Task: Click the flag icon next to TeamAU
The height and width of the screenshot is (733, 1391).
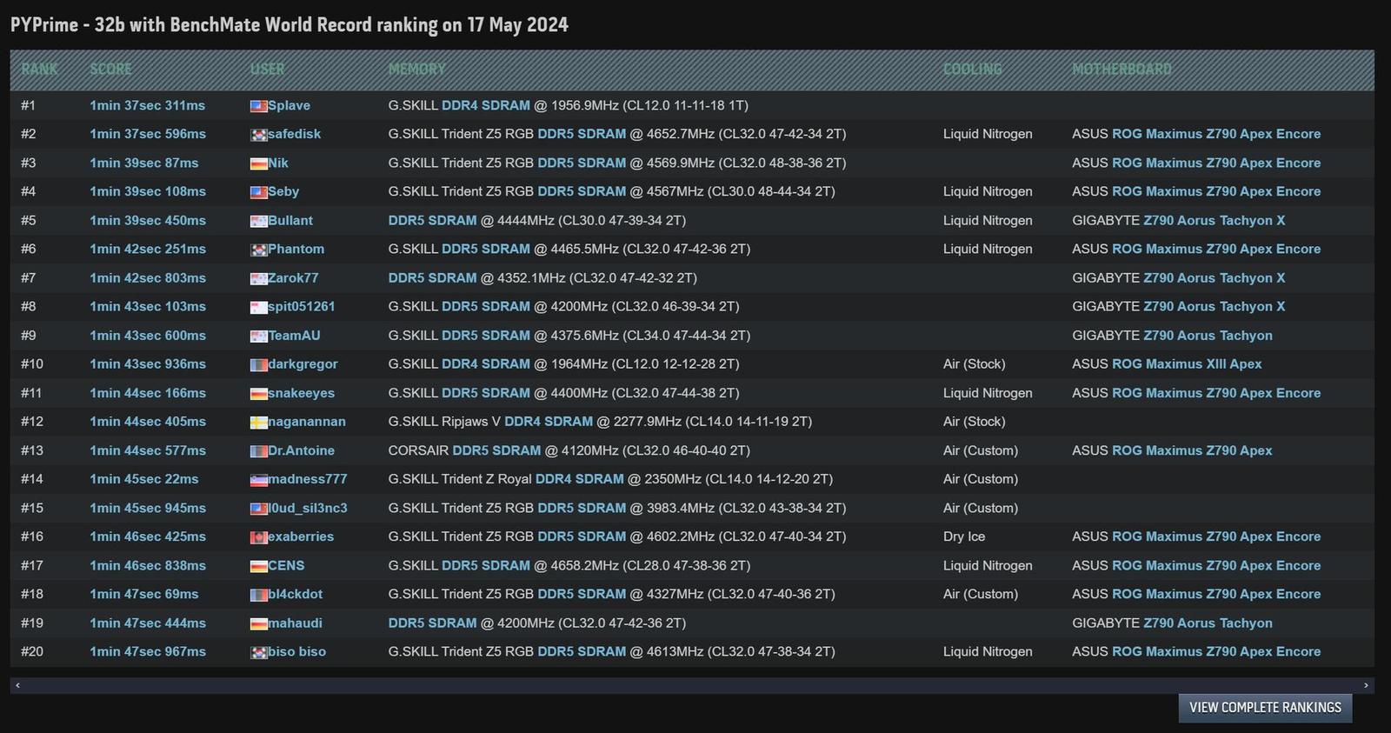Action: pos(258,336)
